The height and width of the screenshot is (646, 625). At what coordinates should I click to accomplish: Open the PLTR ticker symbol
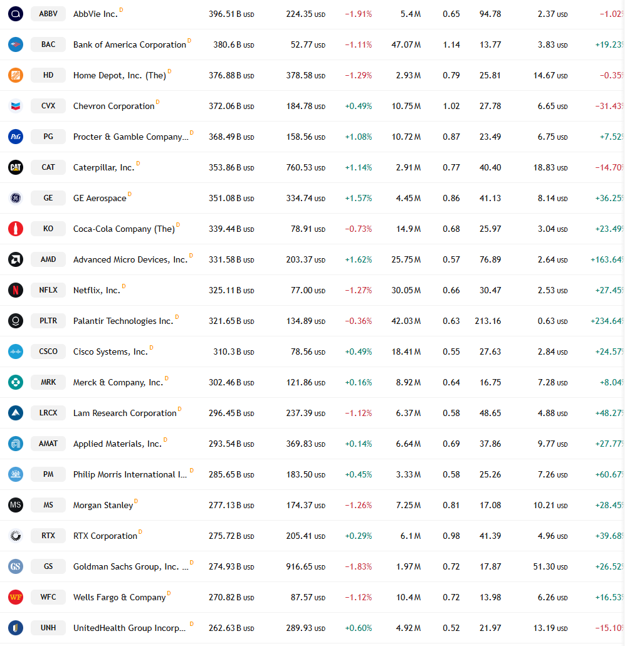tap(48, 321)
